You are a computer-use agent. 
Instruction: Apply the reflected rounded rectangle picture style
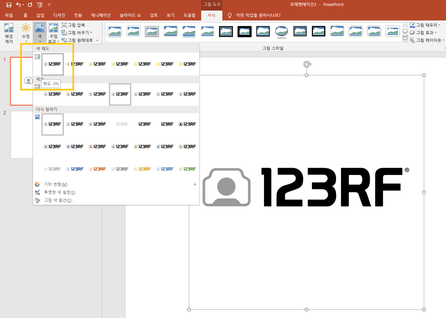(189, 31)
